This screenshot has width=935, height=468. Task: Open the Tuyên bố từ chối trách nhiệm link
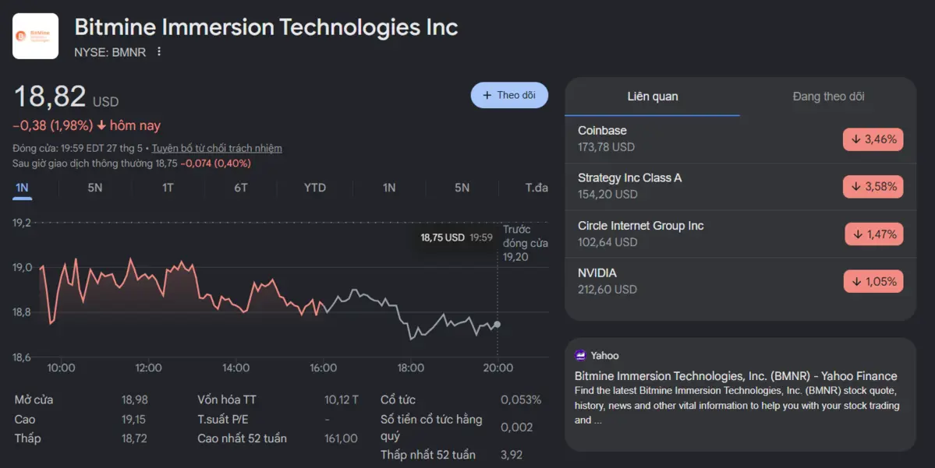pos(217,148)
